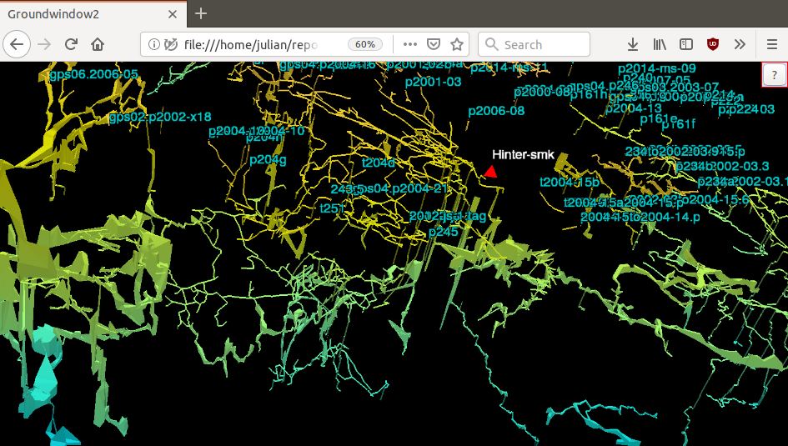Viewport: 788px width, 446px height.
Task: Show site information icon in address bar
Action: pyautogui.click(x=154, y=44)
